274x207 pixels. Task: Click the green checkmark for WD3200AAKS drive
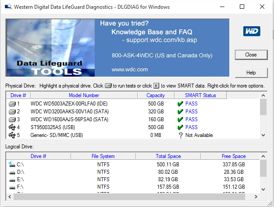(180, 112)
